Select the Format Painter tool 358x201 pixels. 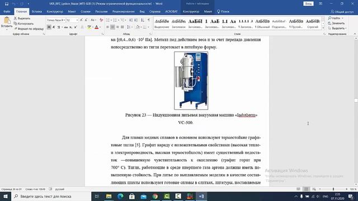(x=29, y=28)
